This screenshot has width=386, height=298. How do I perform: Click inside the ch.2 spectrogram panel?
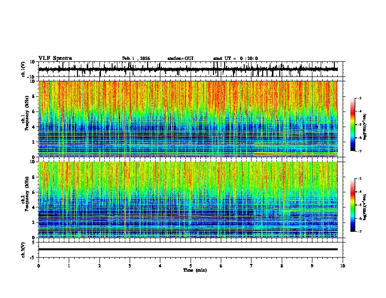click(188, 200)
